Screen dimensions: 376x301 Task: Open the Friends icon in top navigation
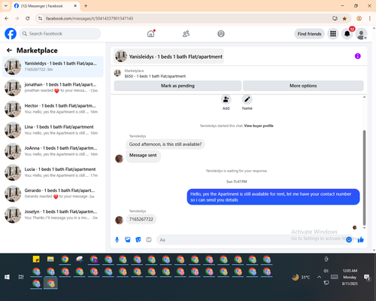point(186,34)
